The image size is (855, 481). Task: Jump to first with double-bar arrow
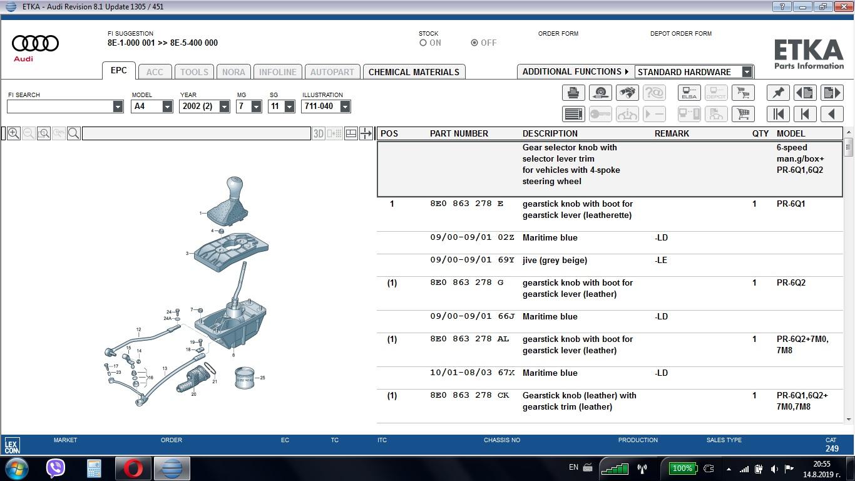tap(778, 114)
